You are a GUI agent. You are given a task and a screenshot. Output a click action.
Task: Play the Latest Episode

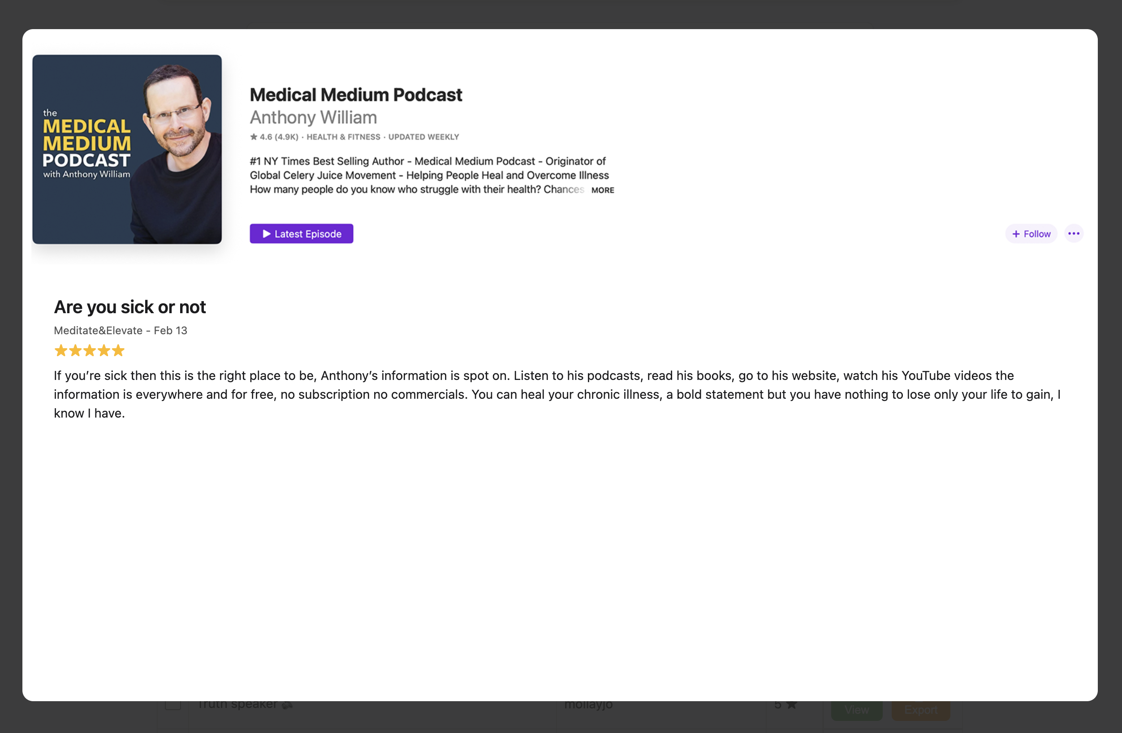pyautogui.click(x=301, y=234)
